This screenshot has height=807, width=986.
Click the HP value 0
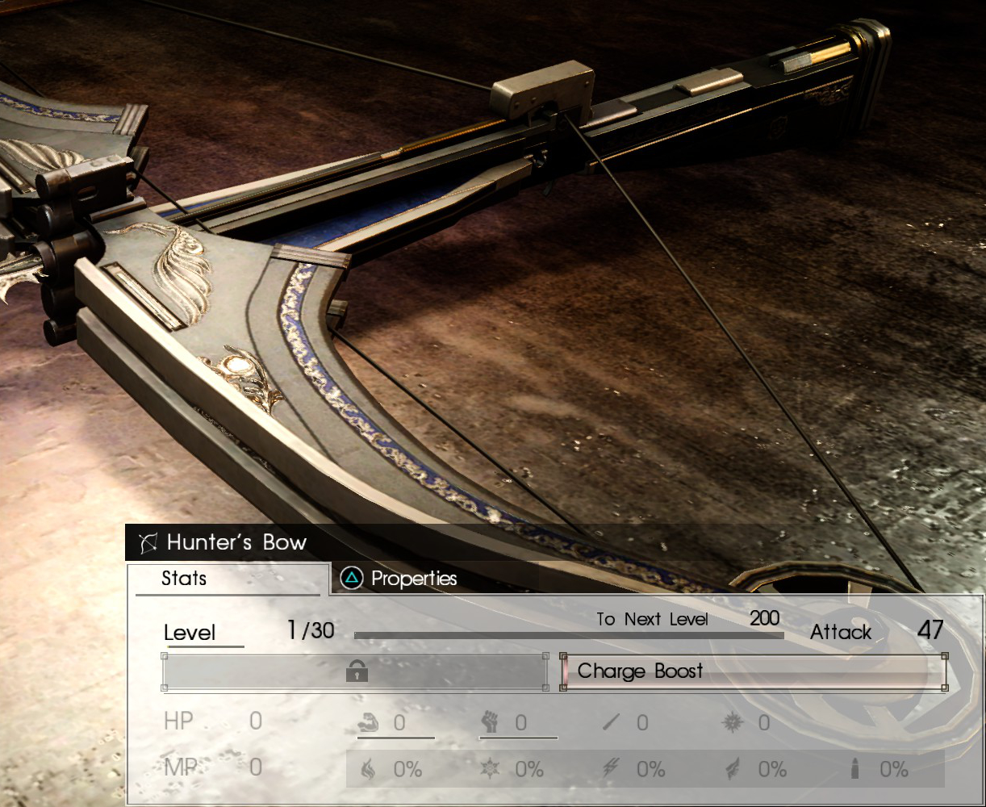tap(256, 721)
